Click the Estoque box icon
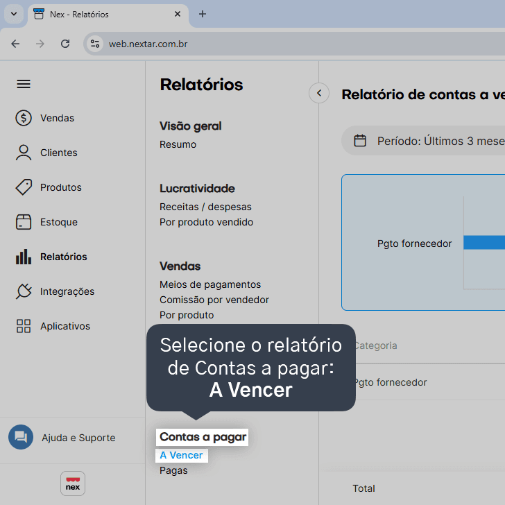This screenshot has width=505, height=505. [24, 222]
